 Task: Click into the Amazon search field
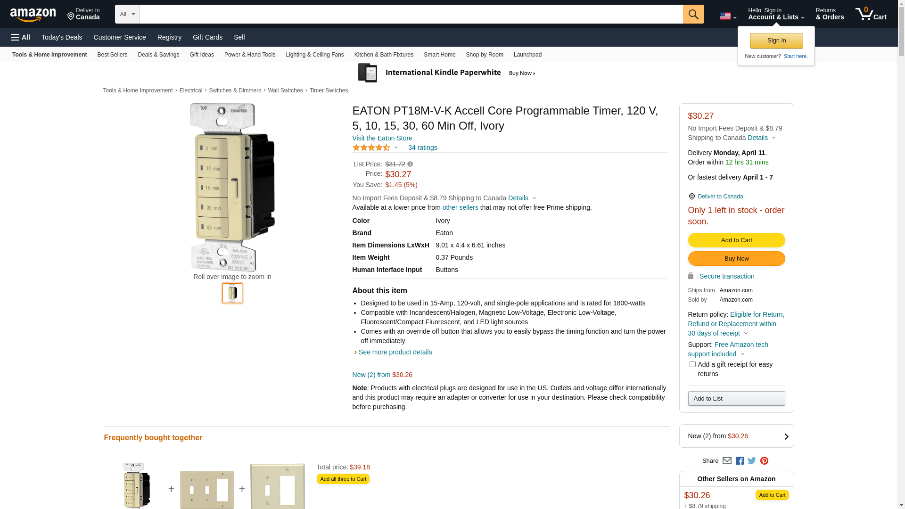(410, 14)
